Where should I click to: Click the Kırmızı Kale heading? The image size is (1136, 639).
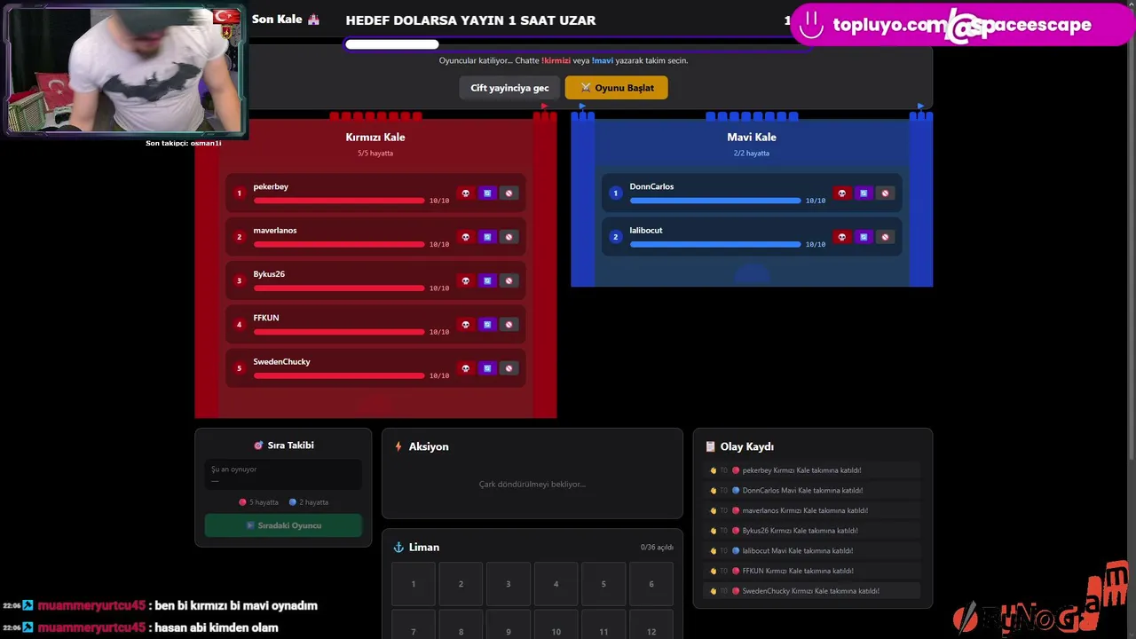pyautogui.click(x=375, y=138)
